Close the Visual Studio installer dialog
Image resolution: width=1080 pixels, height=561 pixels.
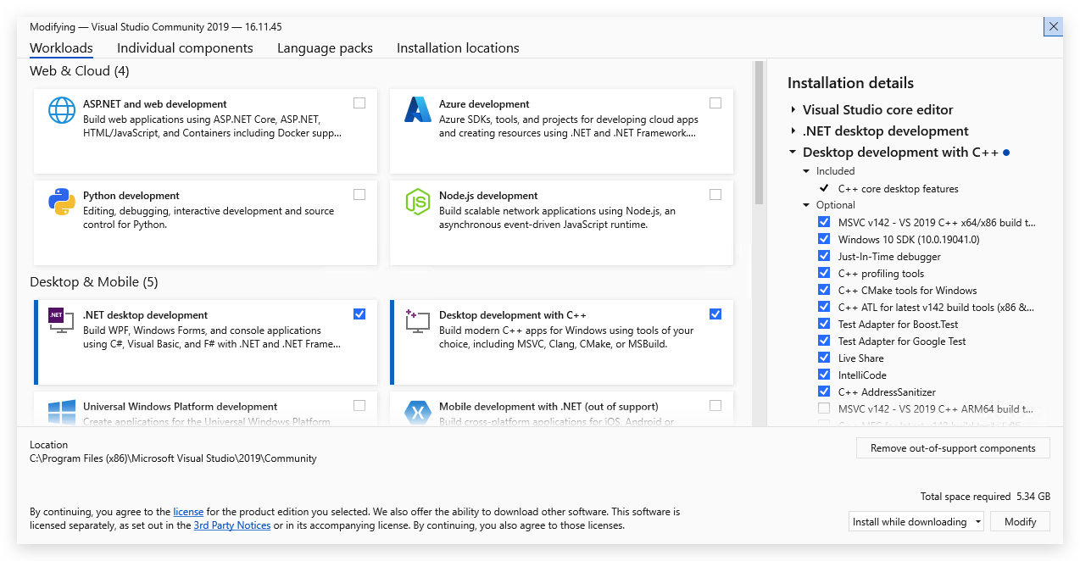pyautogui.click(x=1054, y=26)
